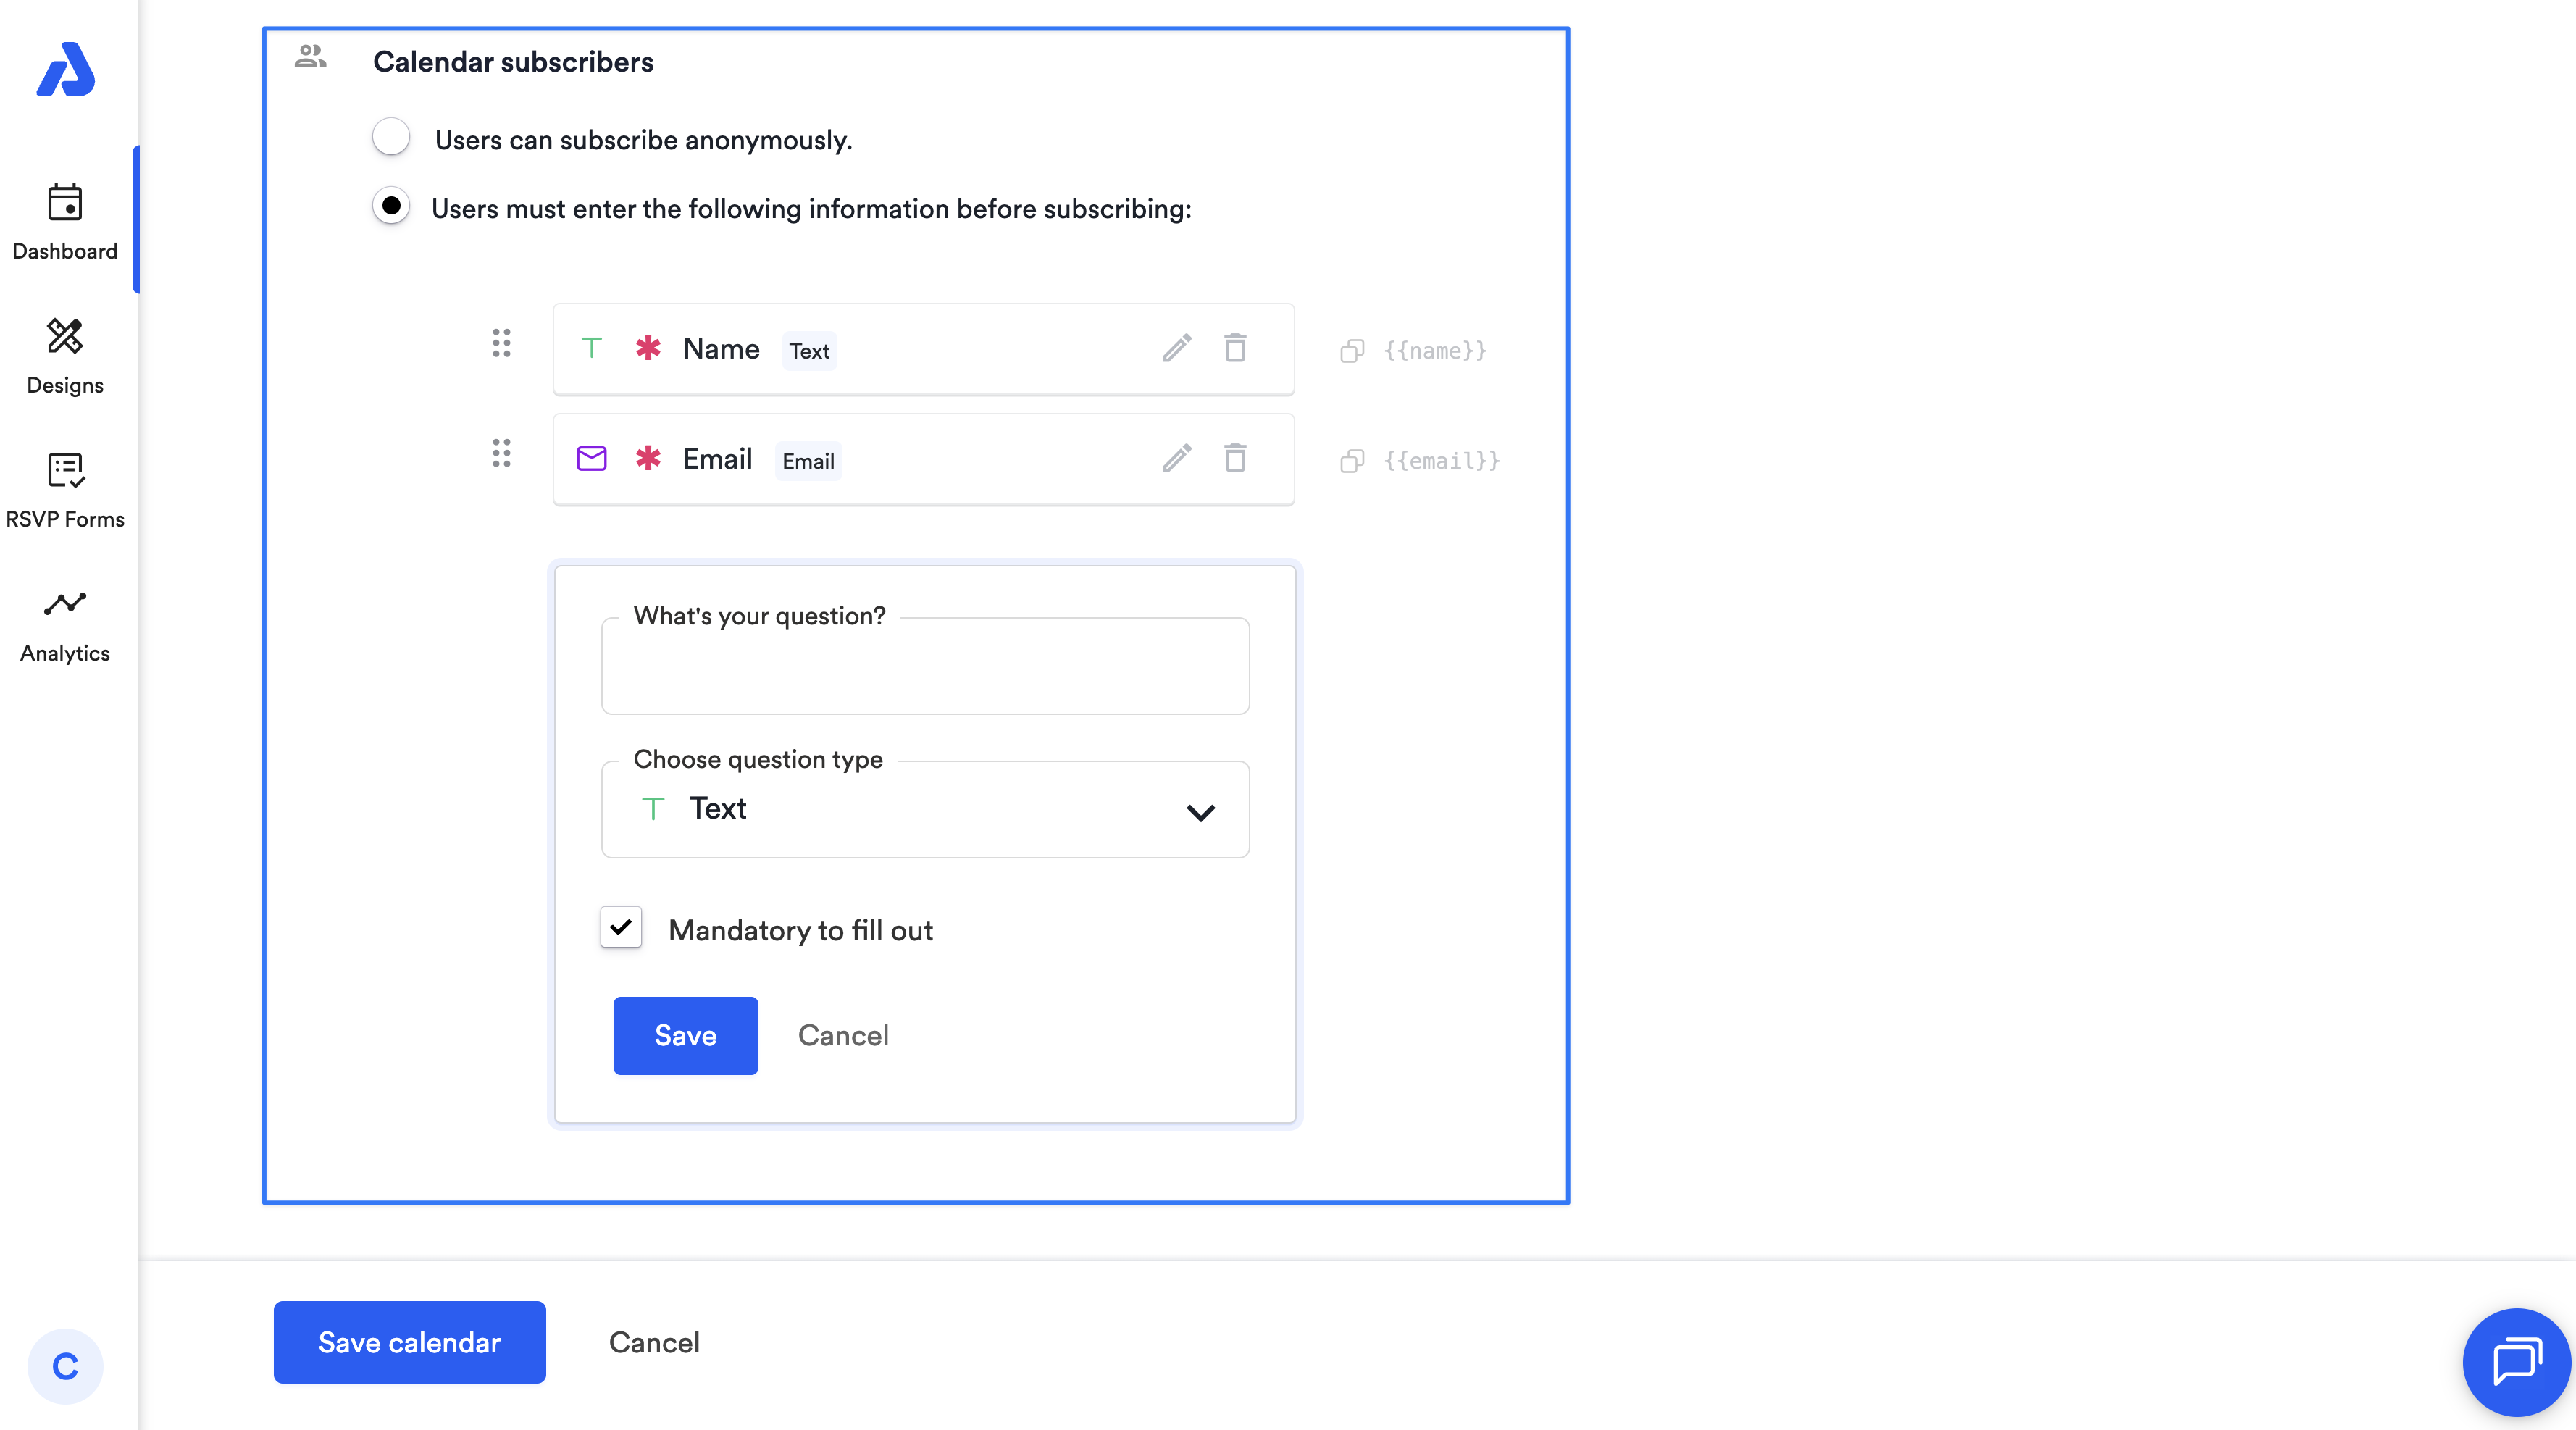Click the 'Save calendar' button

pos(409,1342)
